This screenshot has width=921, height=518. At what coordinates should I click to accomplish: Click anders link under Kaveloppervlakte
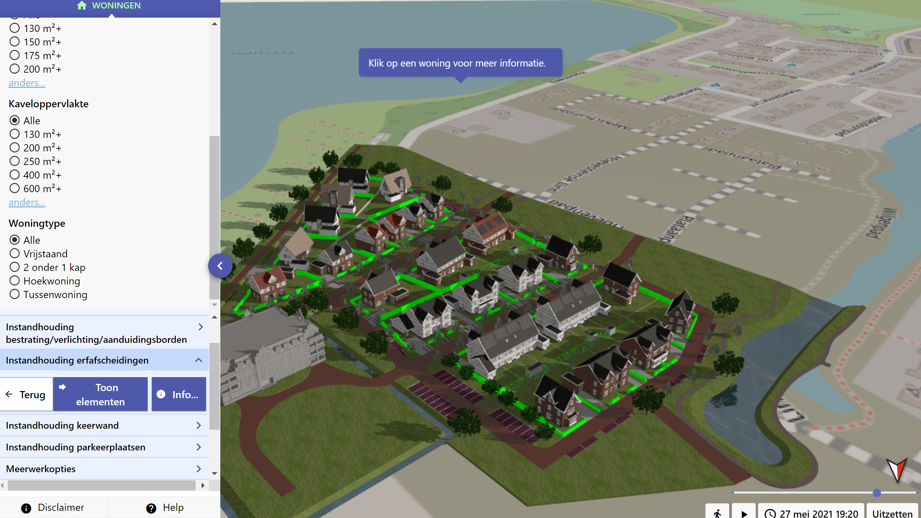27,202
